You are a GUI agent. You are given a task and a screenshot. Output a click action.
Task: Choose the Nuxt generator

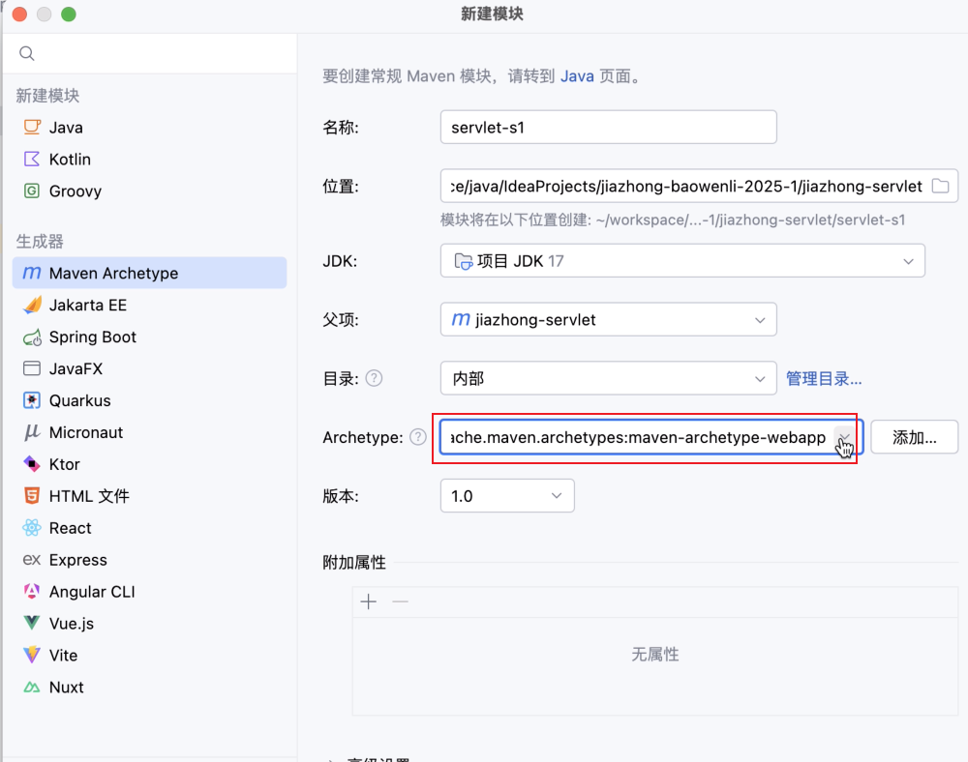tap(149, 688)
